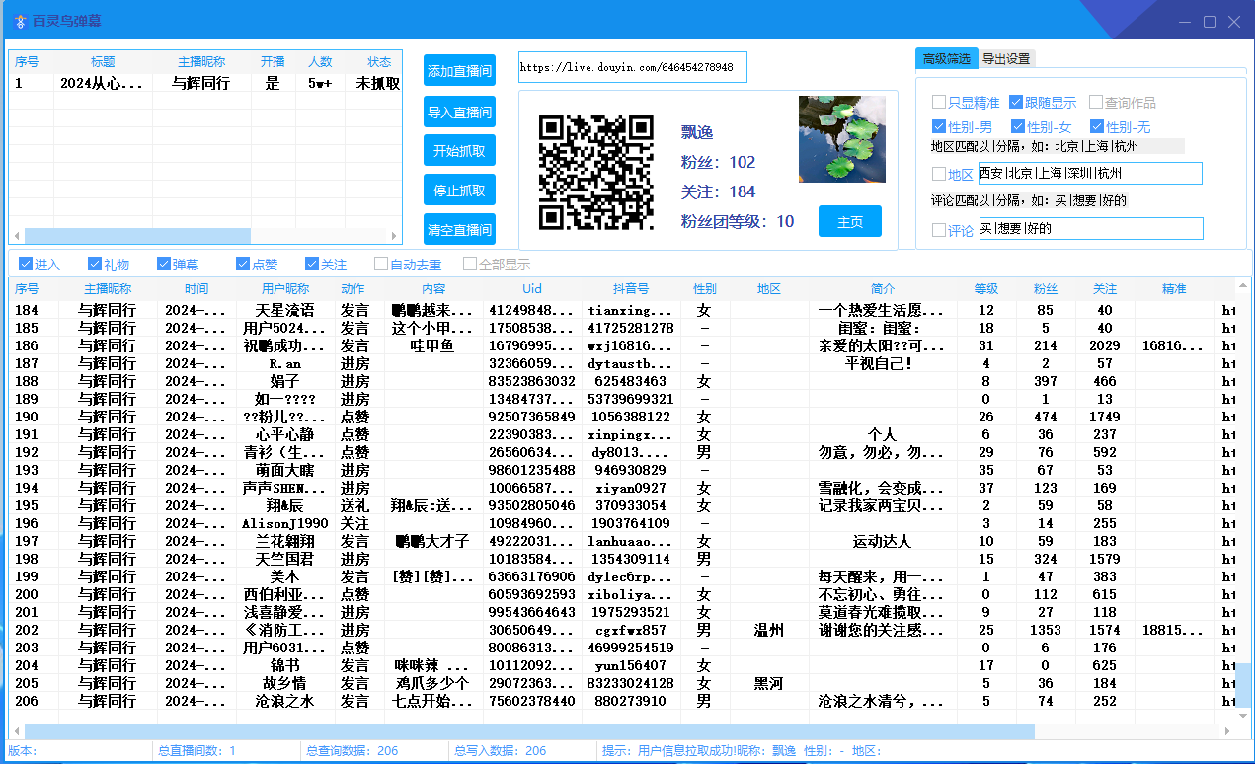Click the data table's bottom-left scroll arrow
The width and height of the screenshot is (1255, 764).
pyautogui.click(x=17, y=731)
